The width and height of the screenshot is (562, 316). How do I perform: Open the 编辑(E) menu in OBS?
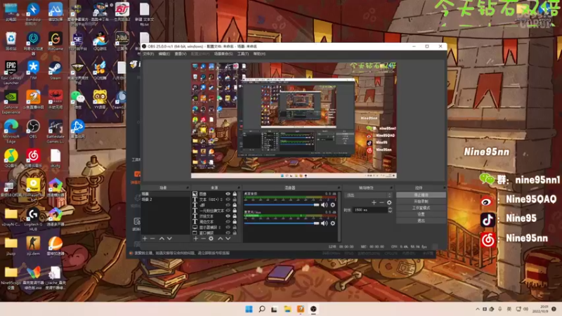(x=164, y=54)
